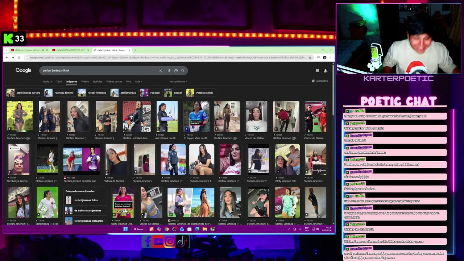Select the Imágenes tab
464x261 pixels.
tap(71, 82)
